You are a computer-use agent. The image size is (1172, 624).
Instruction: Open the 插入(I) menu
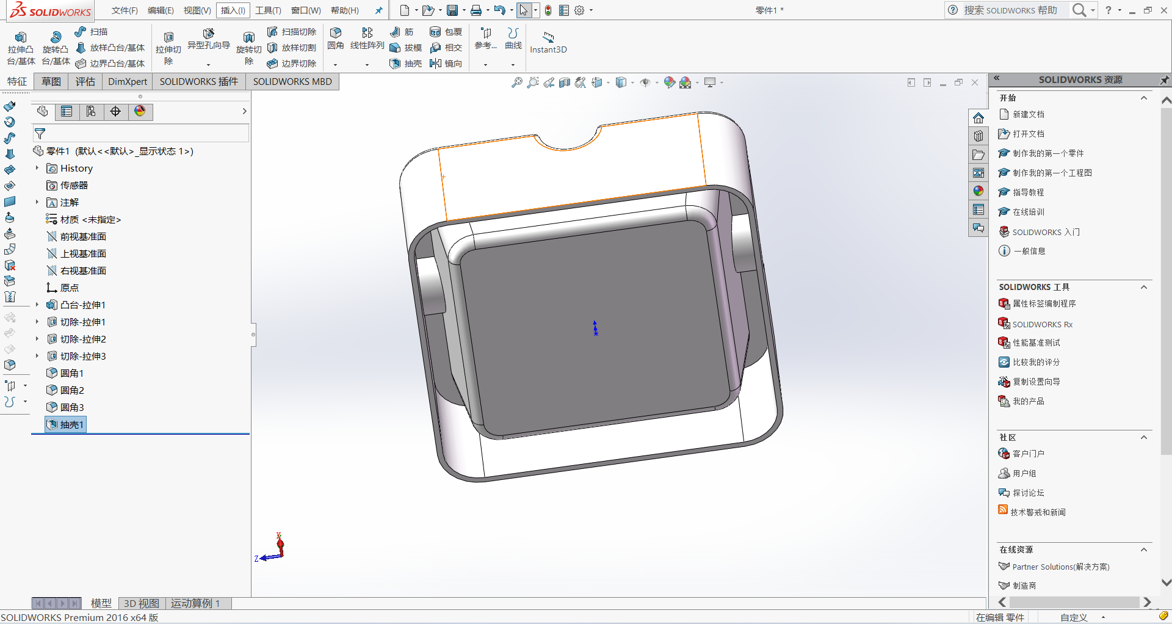(x=233, y=10)
